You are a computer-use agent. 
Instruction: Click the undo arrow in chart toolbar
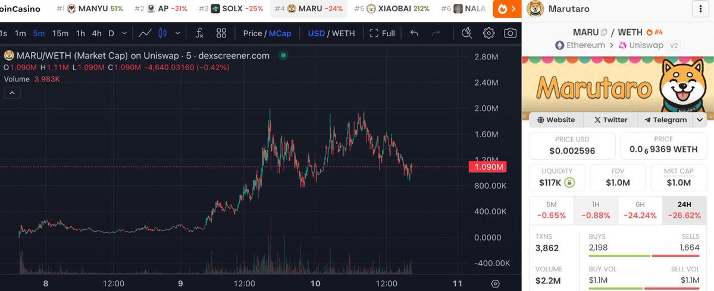[x=414, y=33]
